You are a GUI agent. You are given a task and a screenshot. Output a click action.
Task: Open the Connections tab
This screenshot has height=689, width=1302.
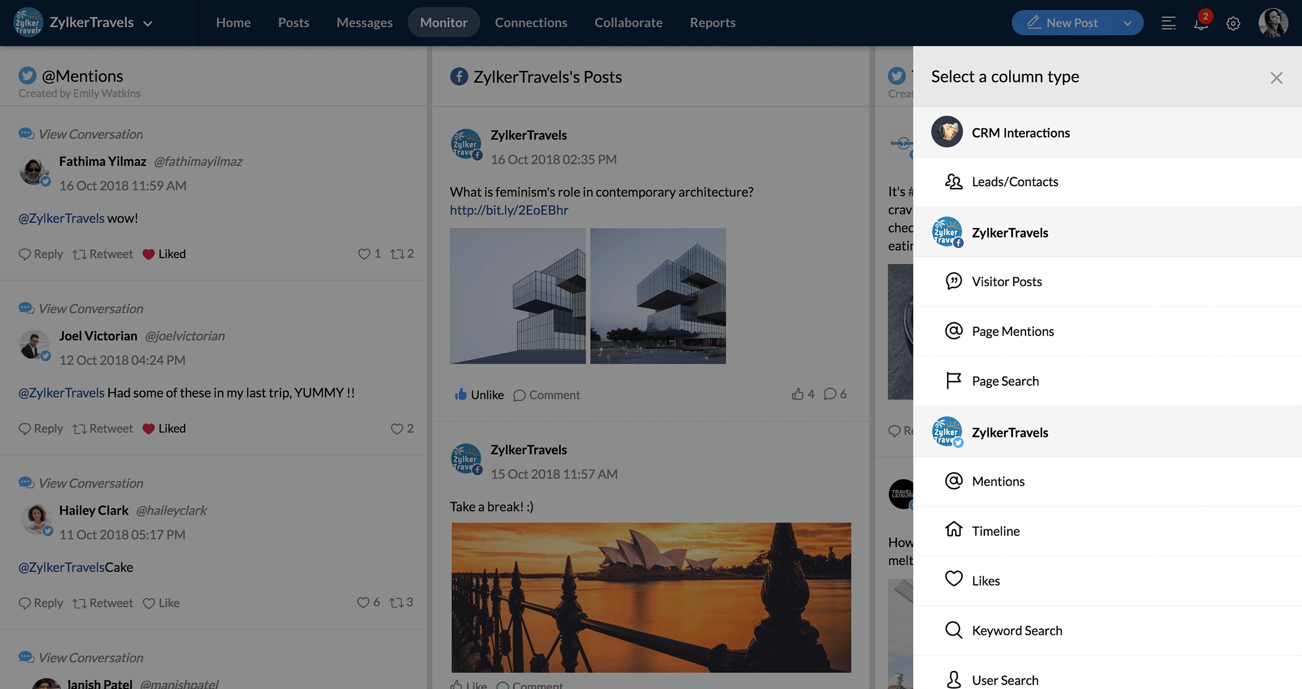531,22
